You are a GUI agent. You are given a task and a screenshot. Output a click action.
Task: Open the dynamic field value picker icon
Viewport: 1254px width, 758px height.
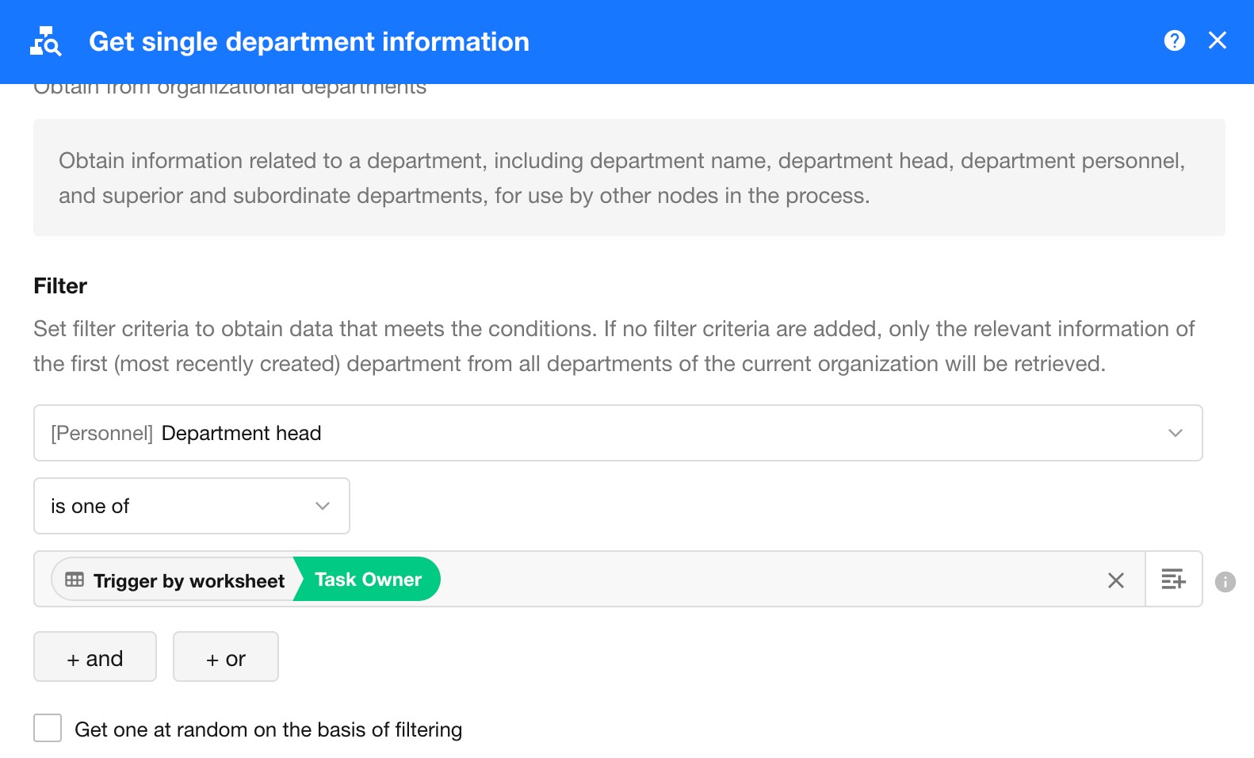click(x=1173, y=580)
